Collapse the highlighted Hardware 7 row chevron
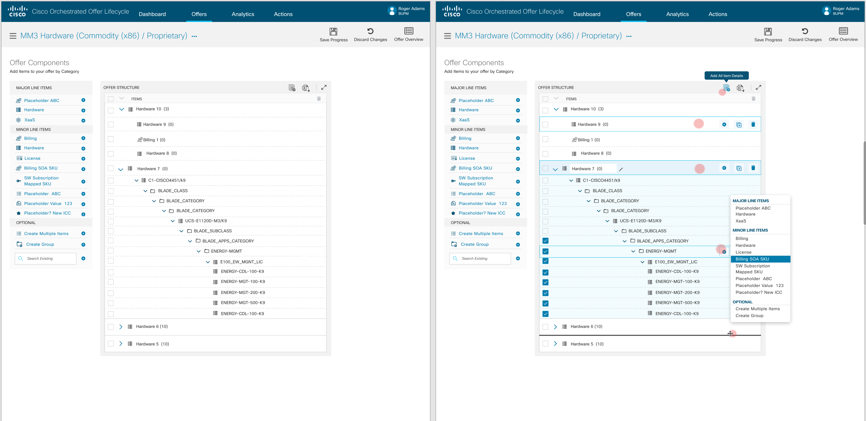Image resolution: width=866 pixels, height=421 pixels. click(x=555, y=169)
